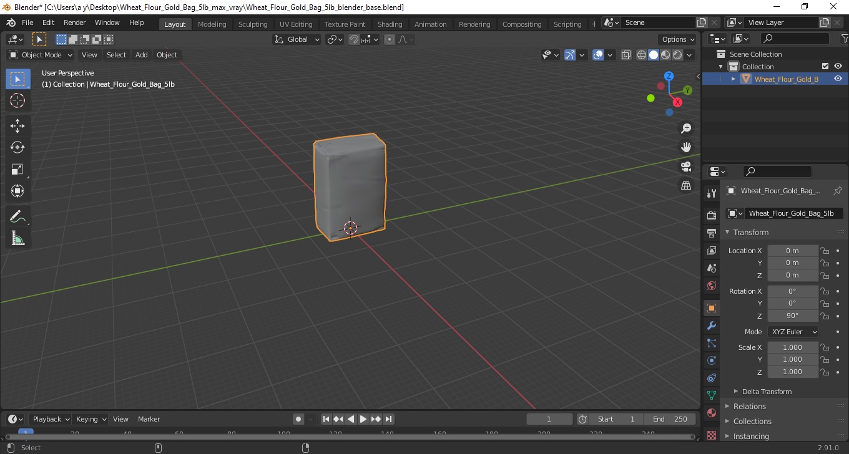This screenshot has width=849, height=454.
Task: Switch to the Shading workspace tab
Action: click(x=390, y=24)
